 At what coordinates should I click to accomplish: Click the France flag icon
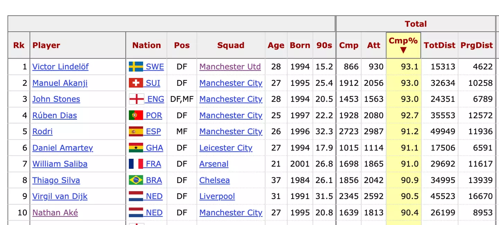136,164
